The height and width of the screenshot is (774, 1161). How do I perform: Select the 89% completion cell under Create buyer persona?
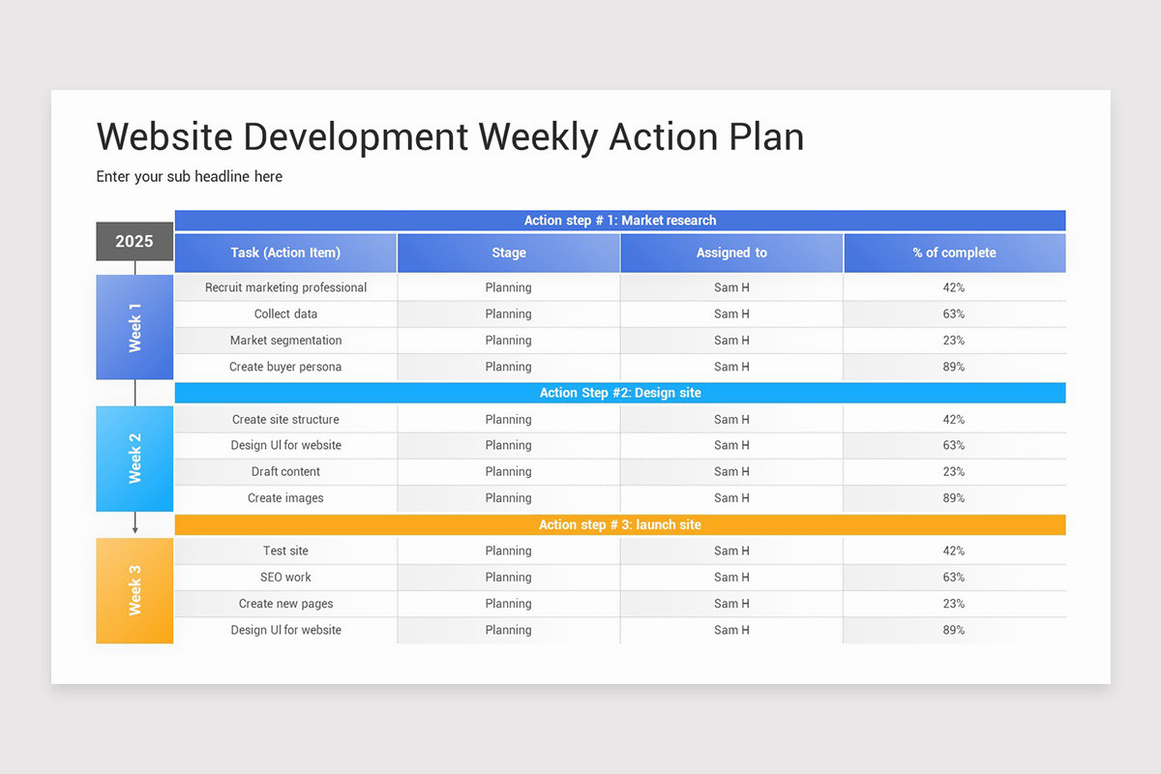pyautogui.click(x=954, y=367)
